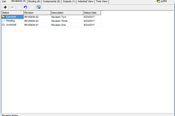Click the Revision Notes label
This screenshot has width=175, height=116.
[10, 115]
